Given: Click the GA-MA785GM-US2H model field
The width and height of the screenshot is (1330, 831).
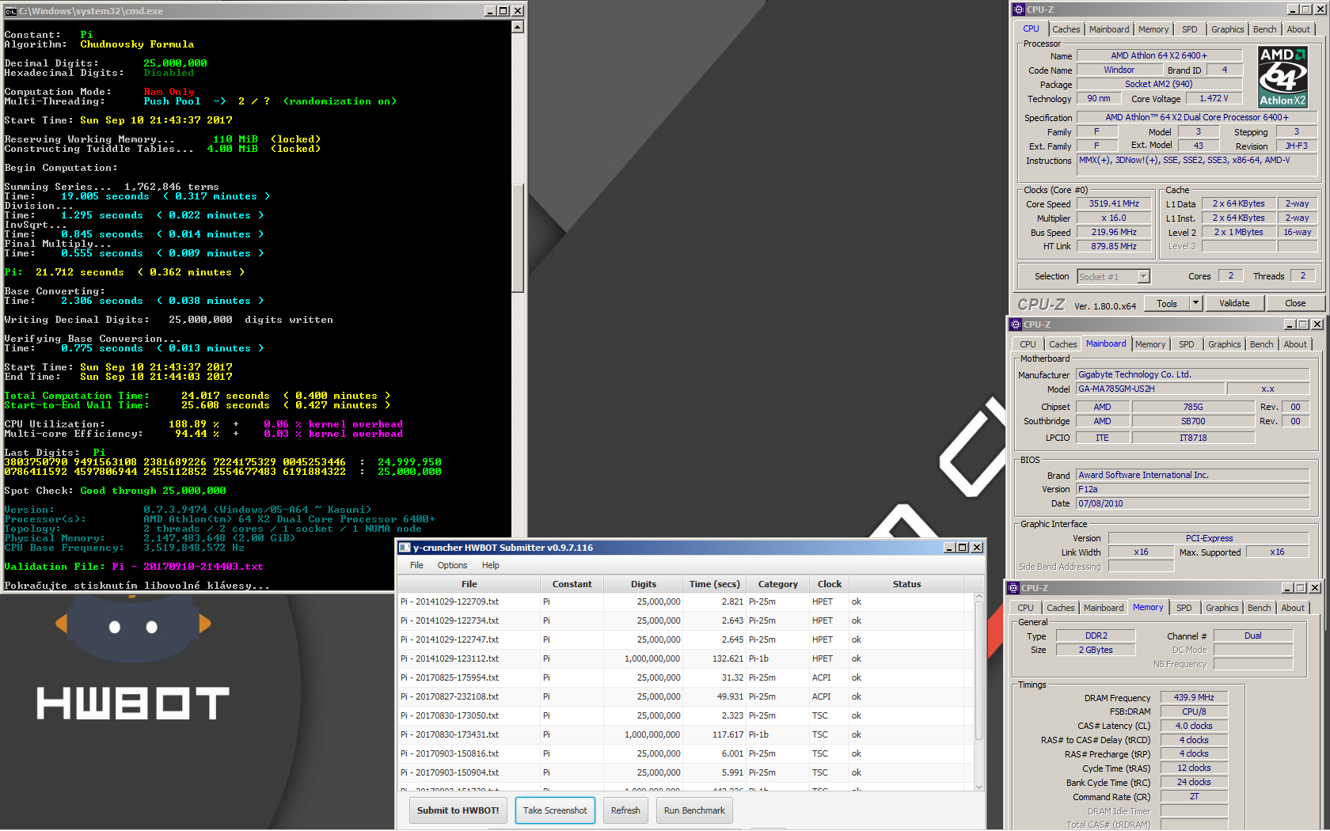Looking at the screenshot, I should coord(1151,389).
